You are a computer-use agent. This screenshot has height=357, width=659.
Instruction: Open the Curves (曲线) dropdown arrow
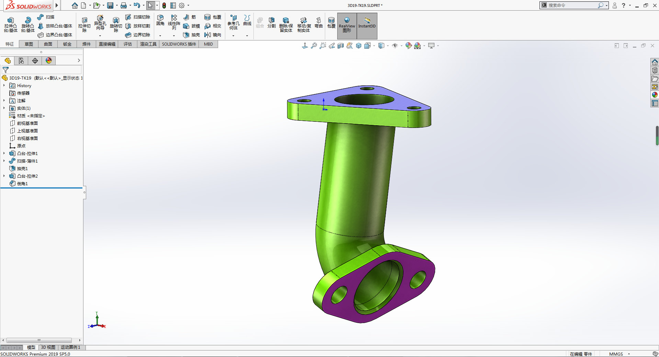point(247,36)
